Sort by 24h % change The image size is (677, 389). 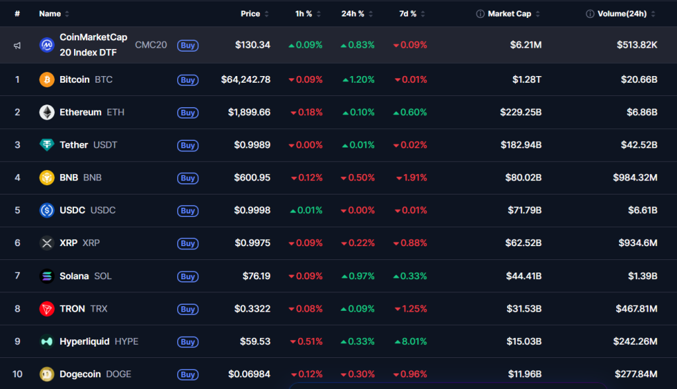pos(357,14)
